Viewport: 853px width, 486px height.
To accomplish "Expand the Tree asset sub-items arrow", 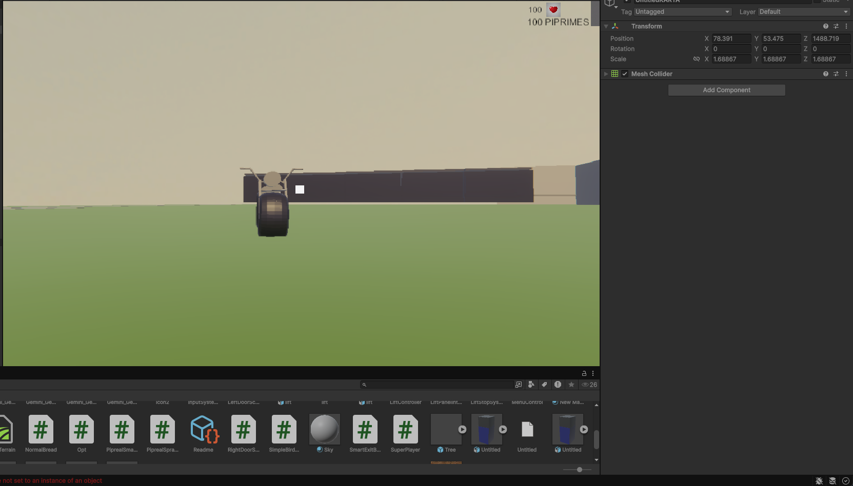I will tap(463, 430).
